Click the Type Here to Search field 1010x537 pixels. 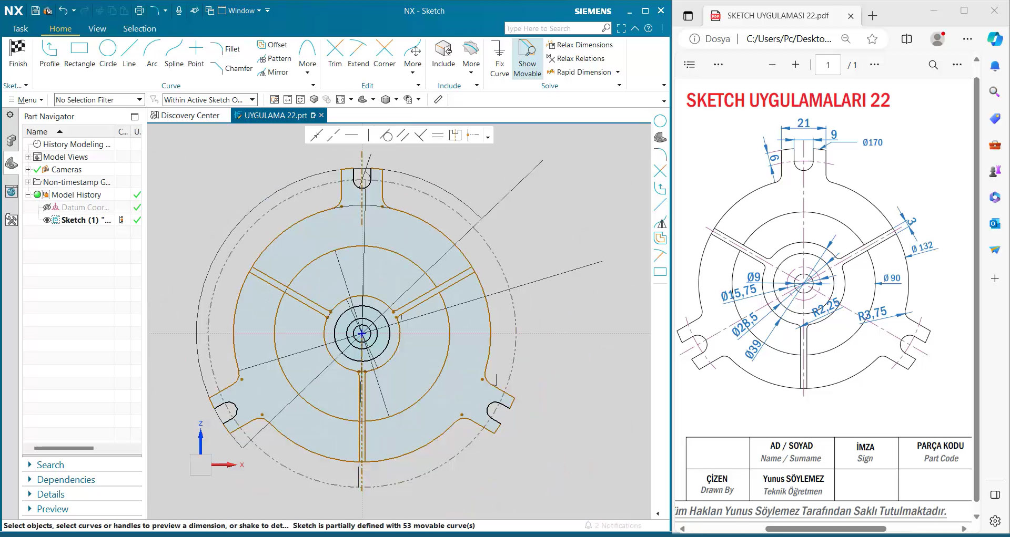552,28
